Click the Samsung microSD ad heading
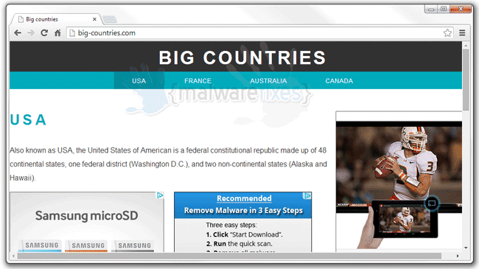The width and height of the screenshot is (479, 269). (x=86, y=215)
